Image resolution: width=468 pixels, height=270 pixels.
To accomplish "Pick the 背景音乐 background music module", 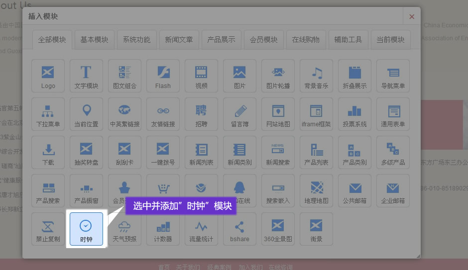I will (316, 76).
